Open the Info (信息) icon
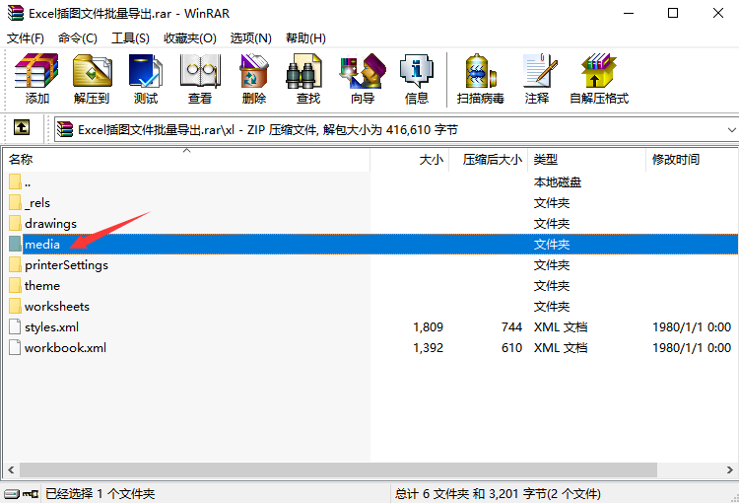Viewport: 739px width, 503px height. click(416, 71)
